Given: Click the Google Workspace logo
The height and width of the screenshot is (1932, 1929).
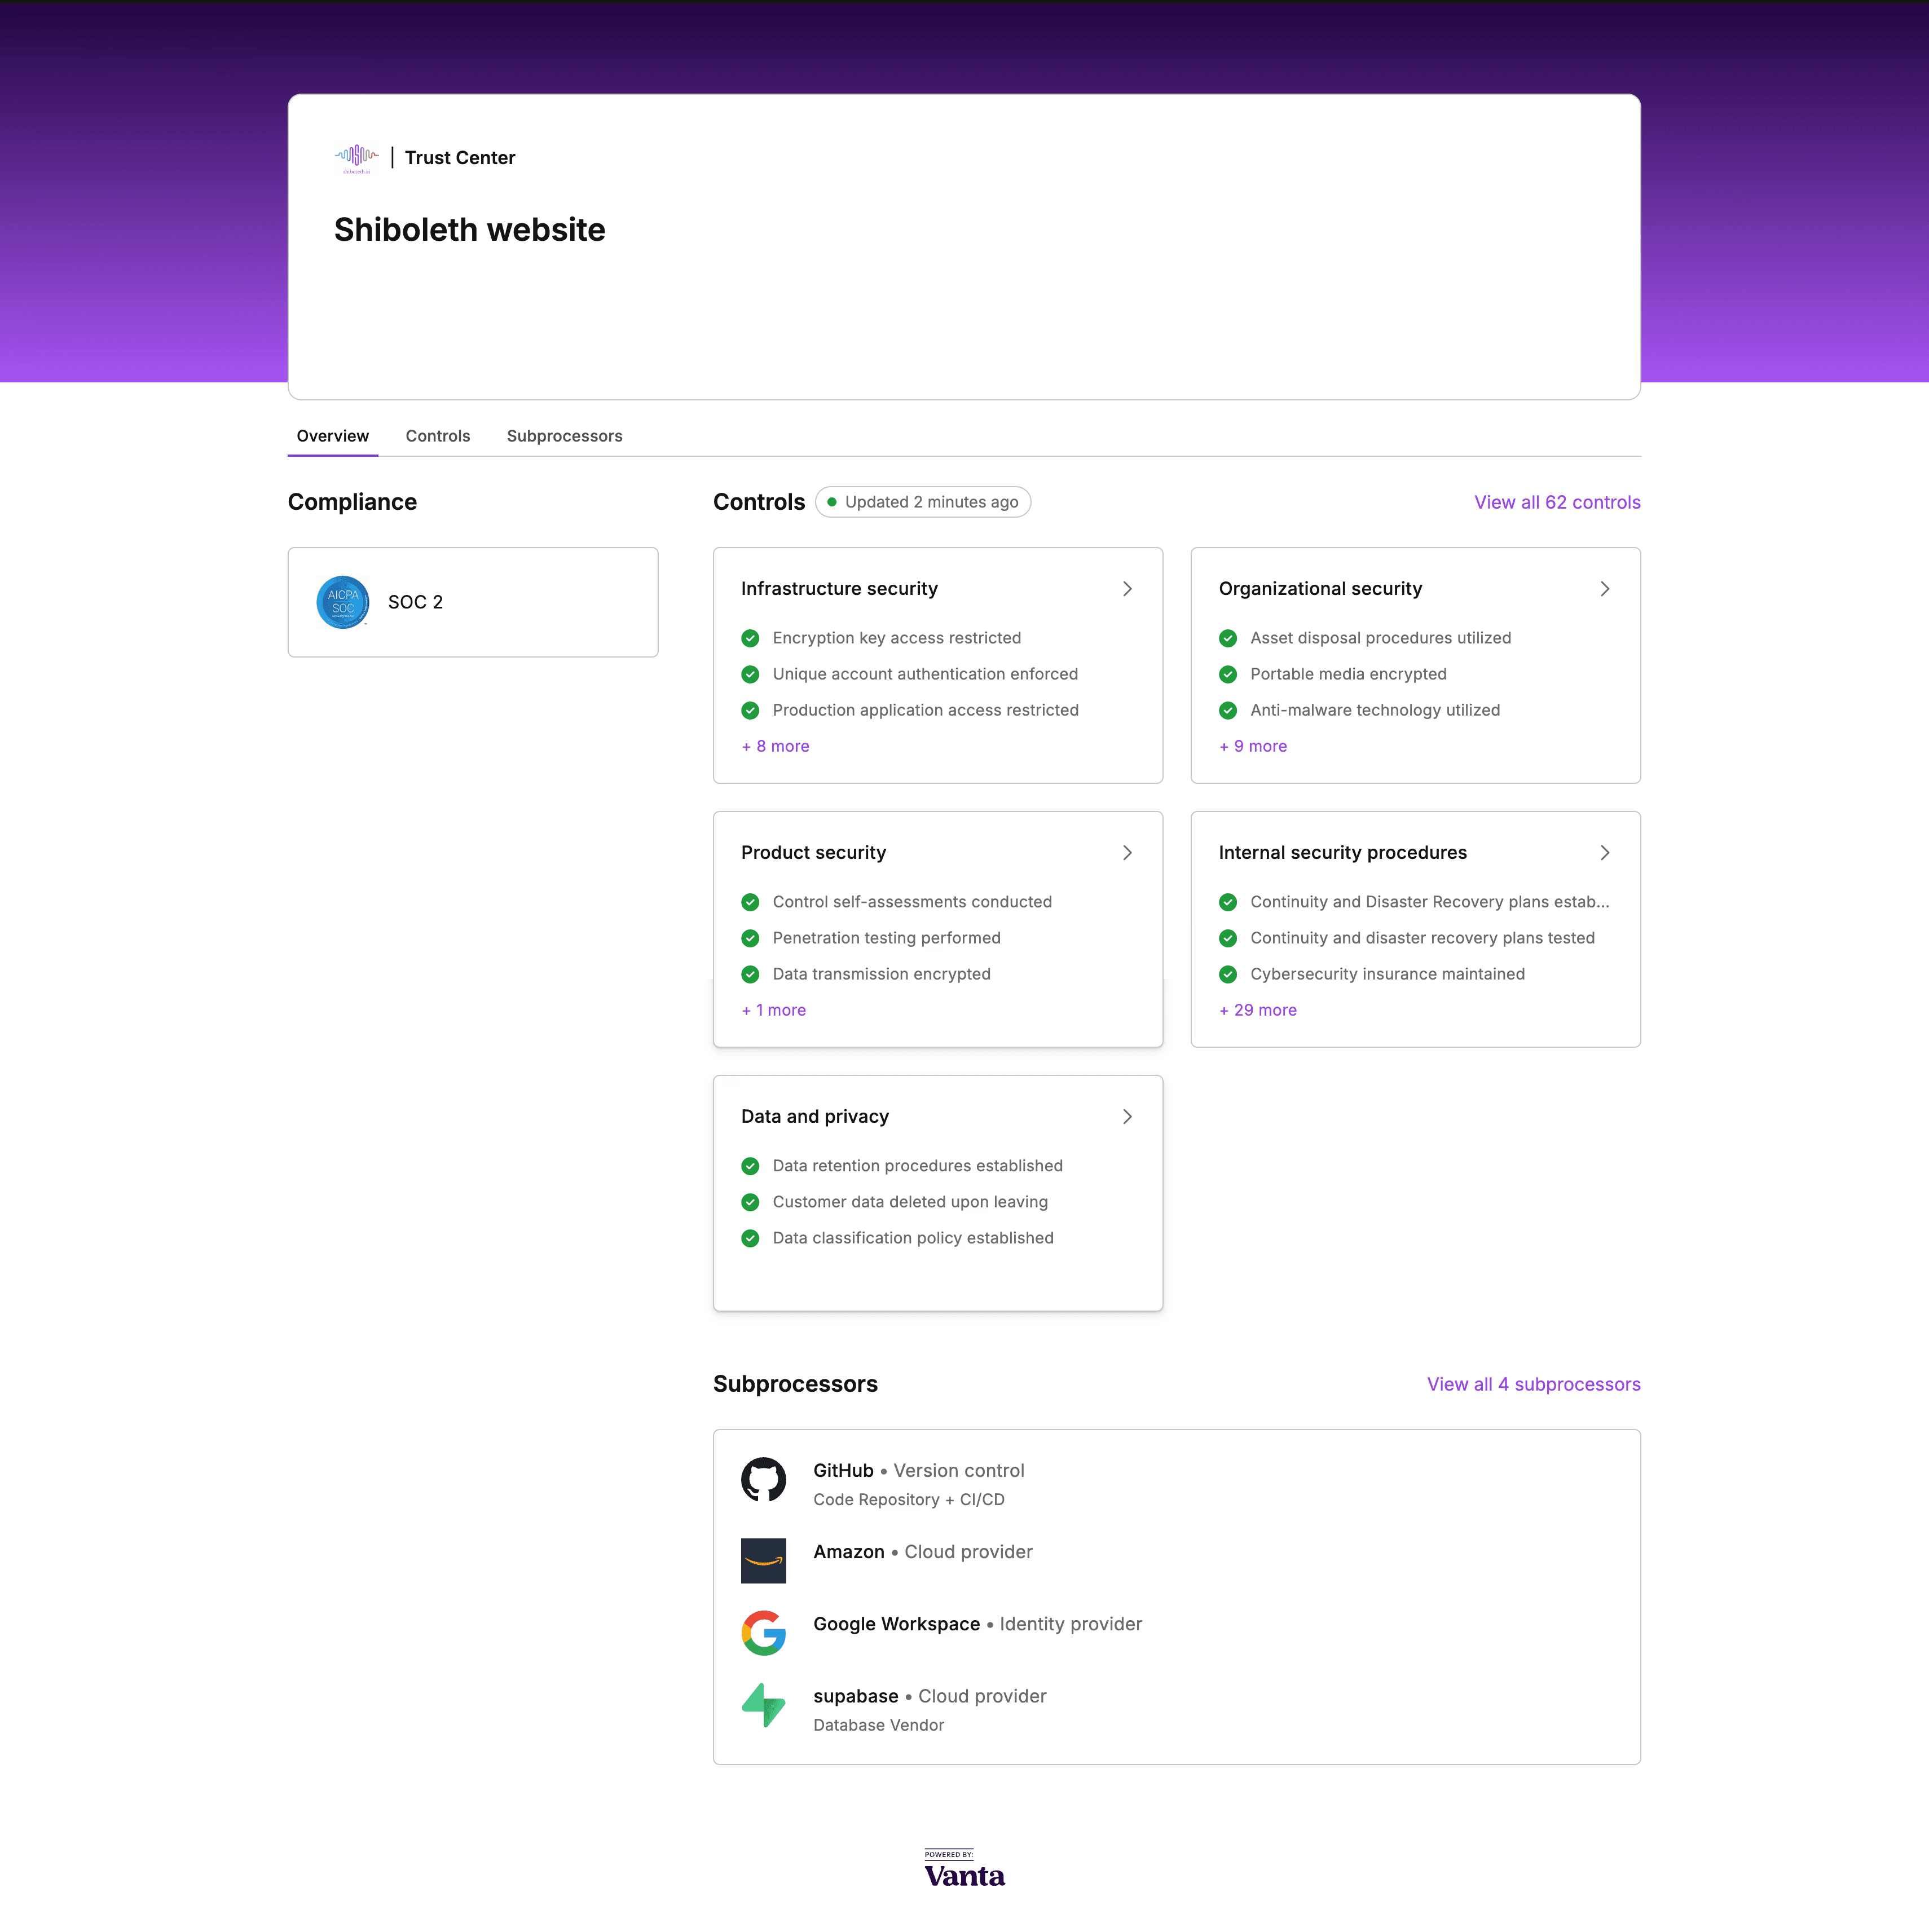Looking at the screenshot, I should (x=763, y=1632).
